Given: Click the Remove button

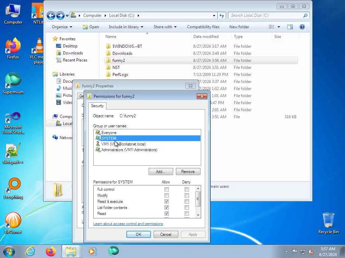Looking at the screenshot, I should [x=188, y=172].
